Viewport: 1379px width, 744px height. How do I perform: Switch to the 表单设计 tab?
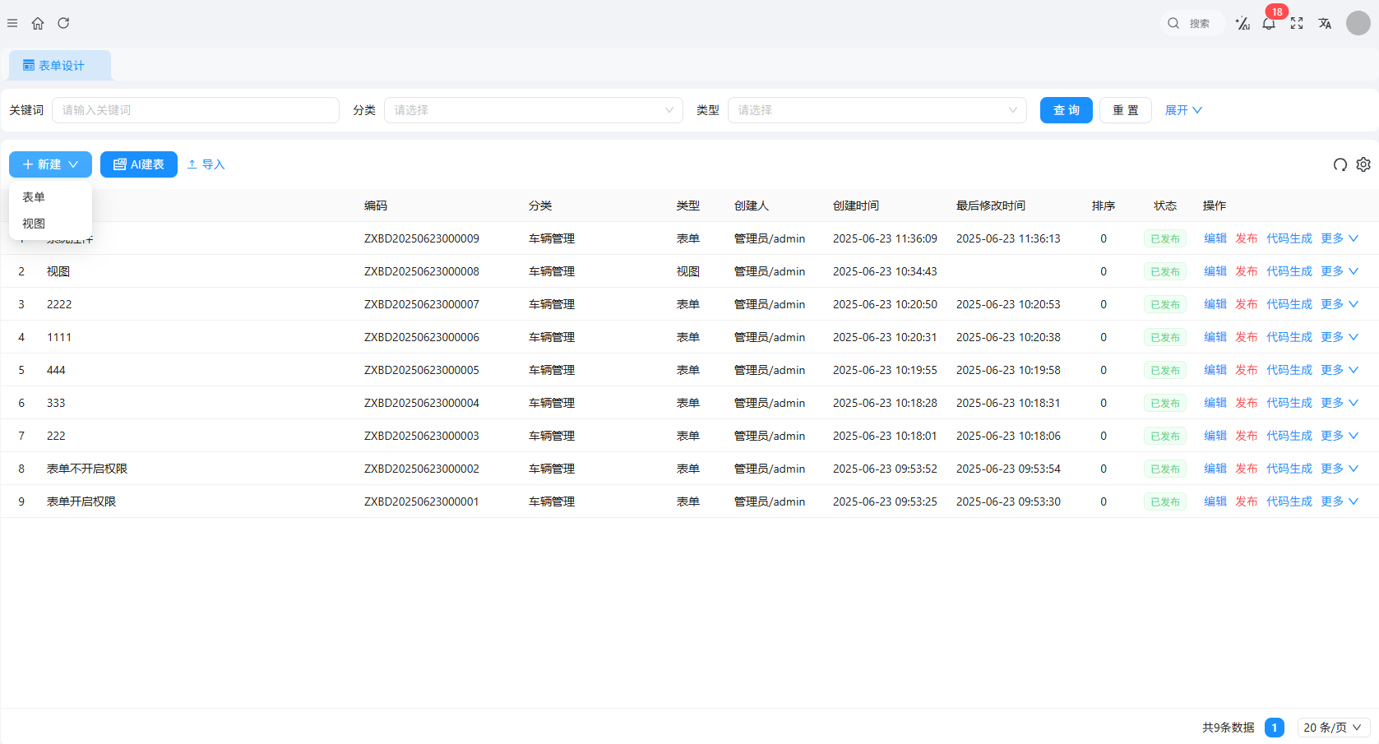[x=60, y=66]
